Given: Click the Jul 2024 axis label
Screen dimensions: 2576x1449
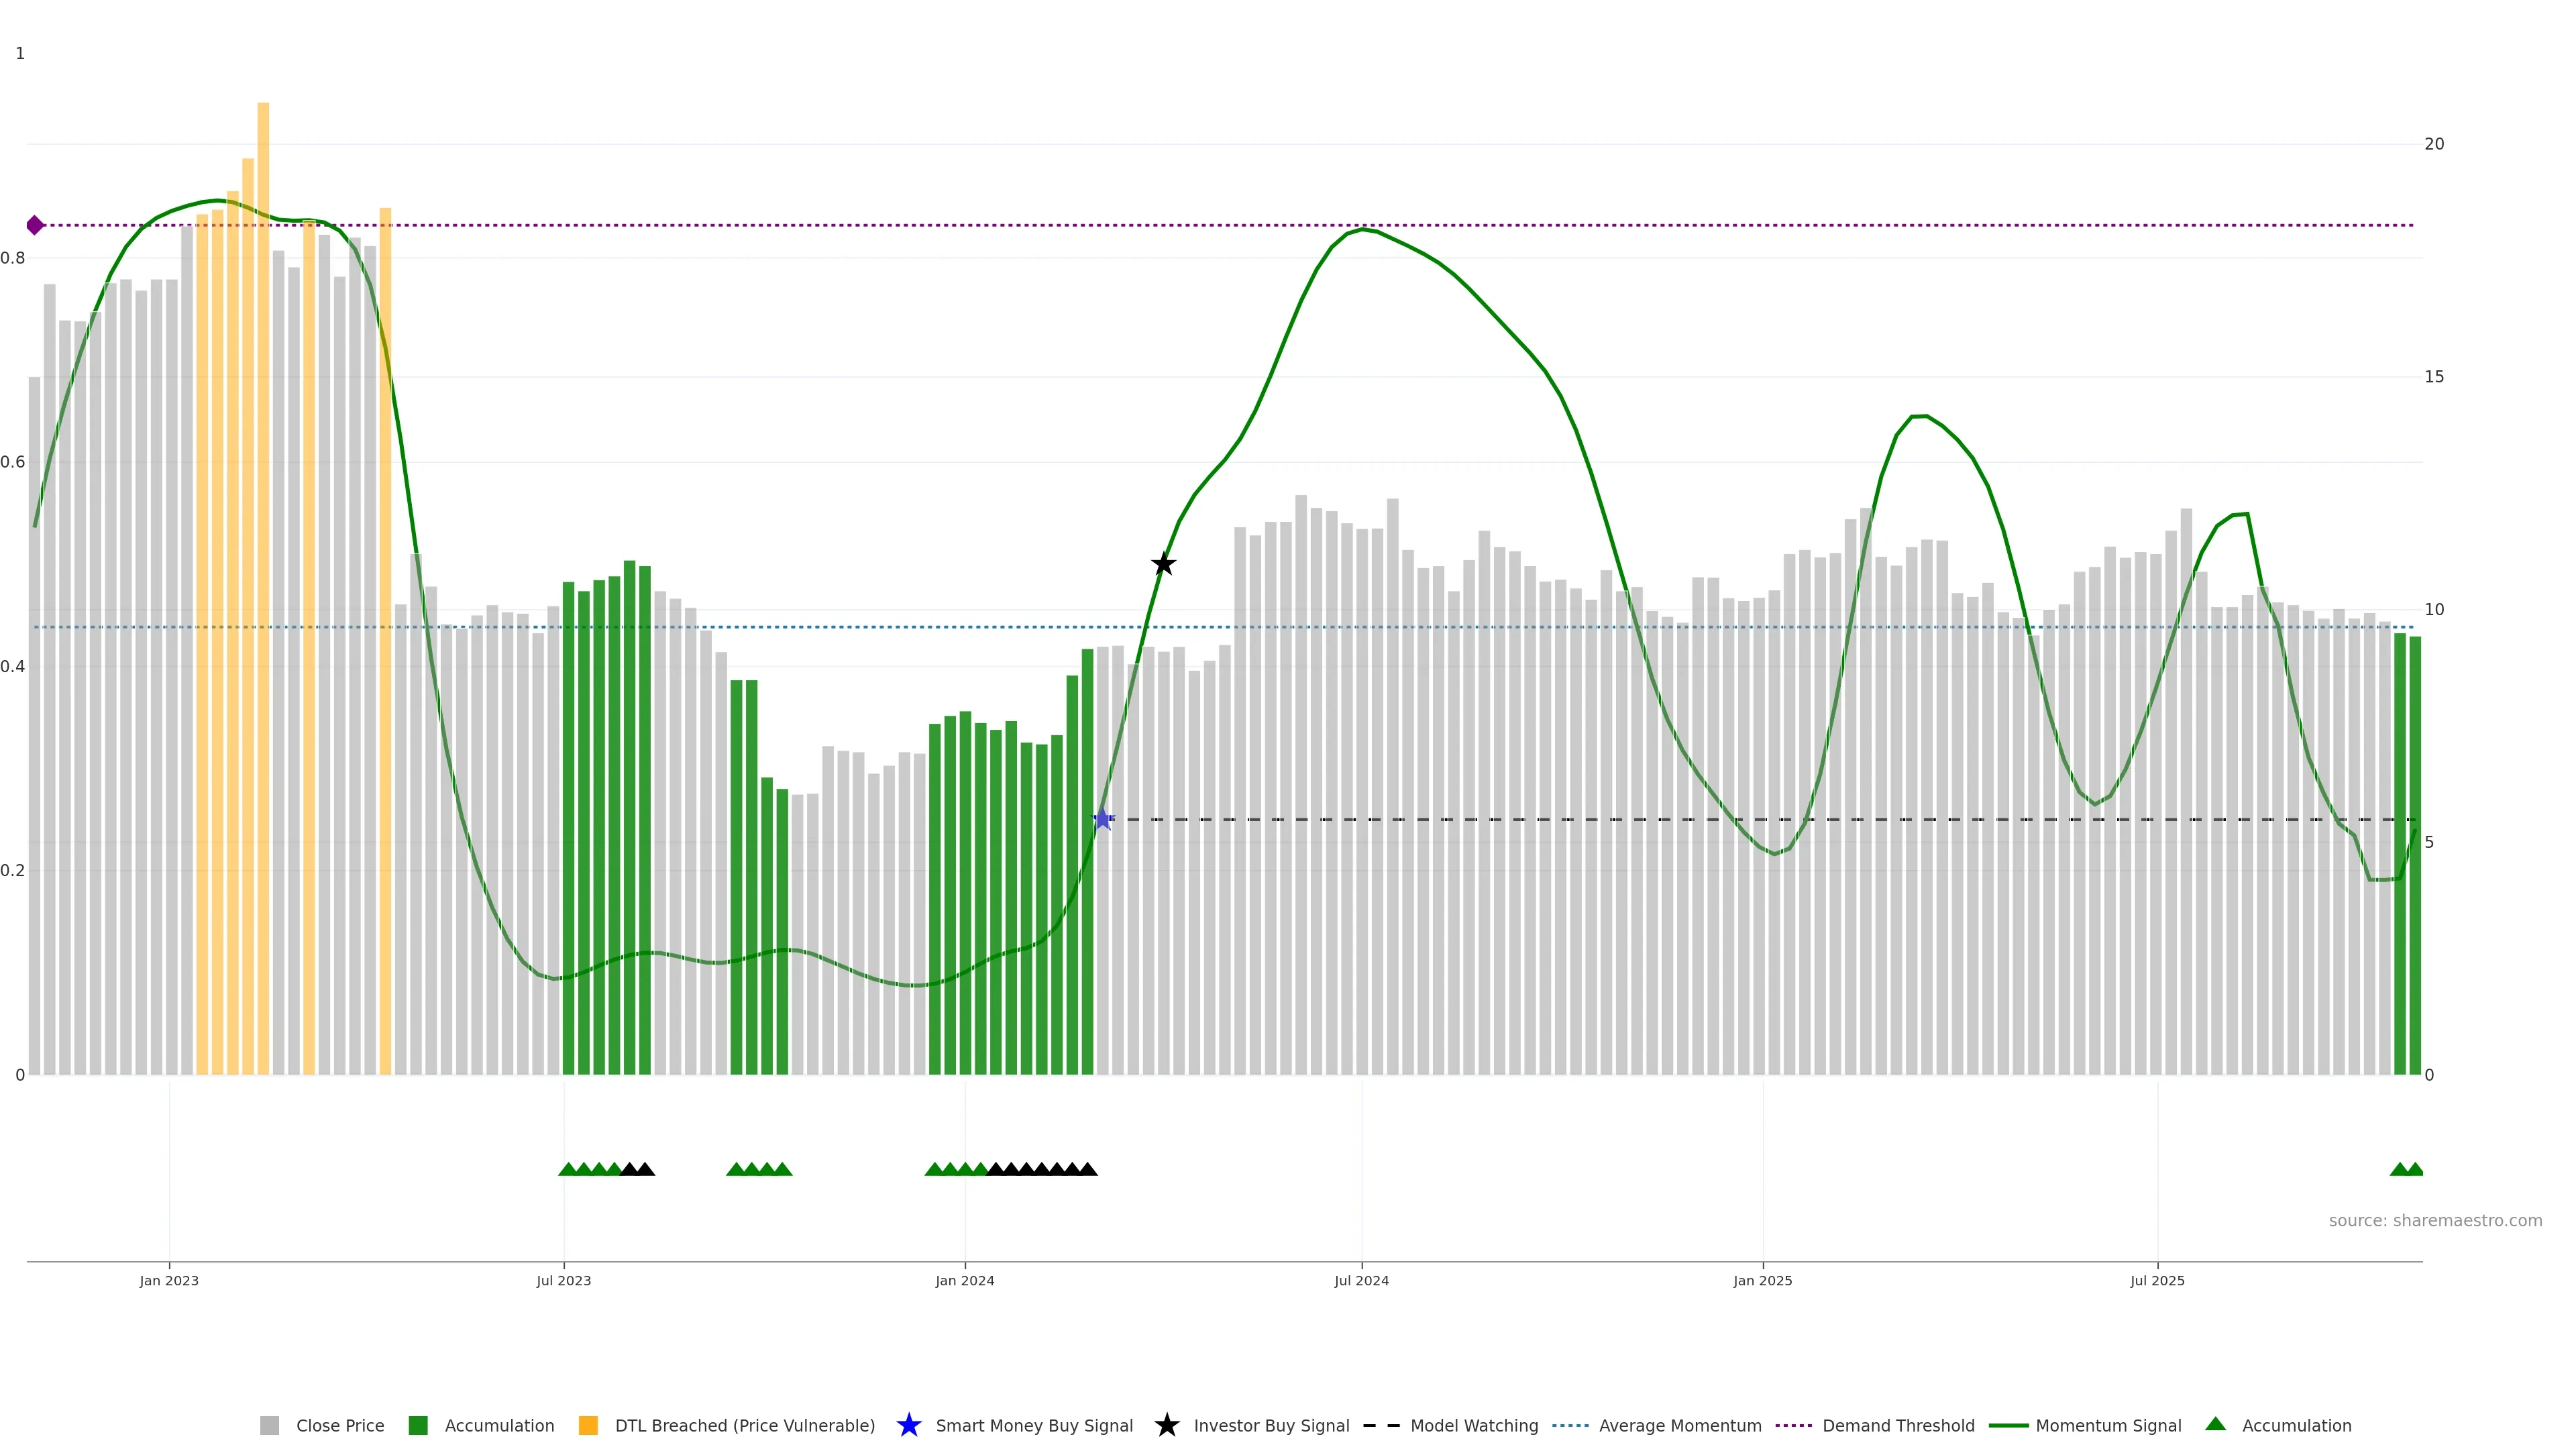Looking at the screenshot, I should coord(1361,1280).
